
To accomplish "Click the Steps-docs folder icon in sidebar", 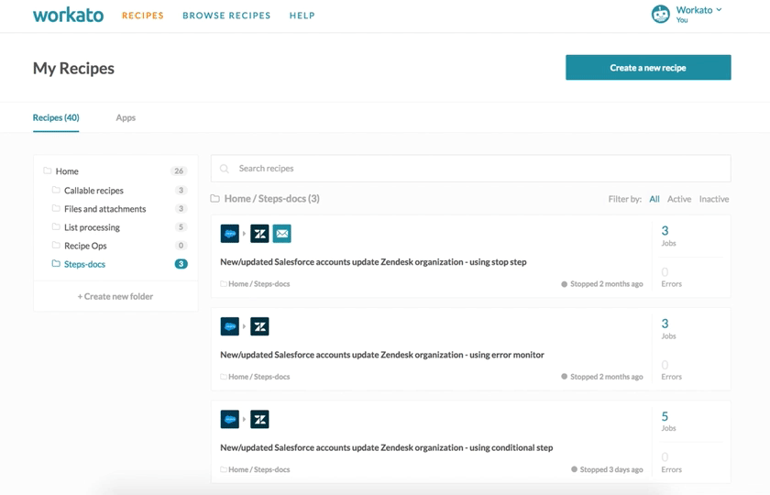I will tap(56, 264).
